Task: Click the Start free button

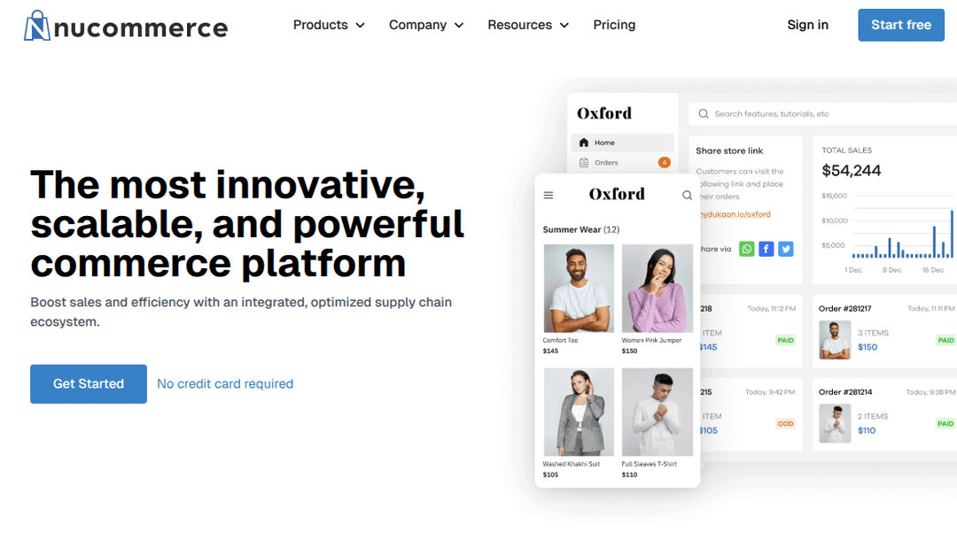Action: 900,25
